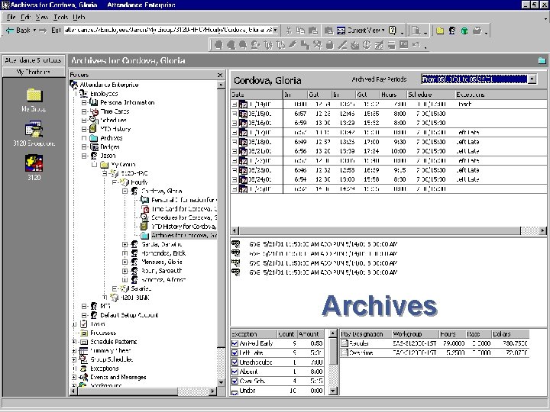Click the lock icon in lower toolbar
The image size is (550, 412).
click(329, 45)
